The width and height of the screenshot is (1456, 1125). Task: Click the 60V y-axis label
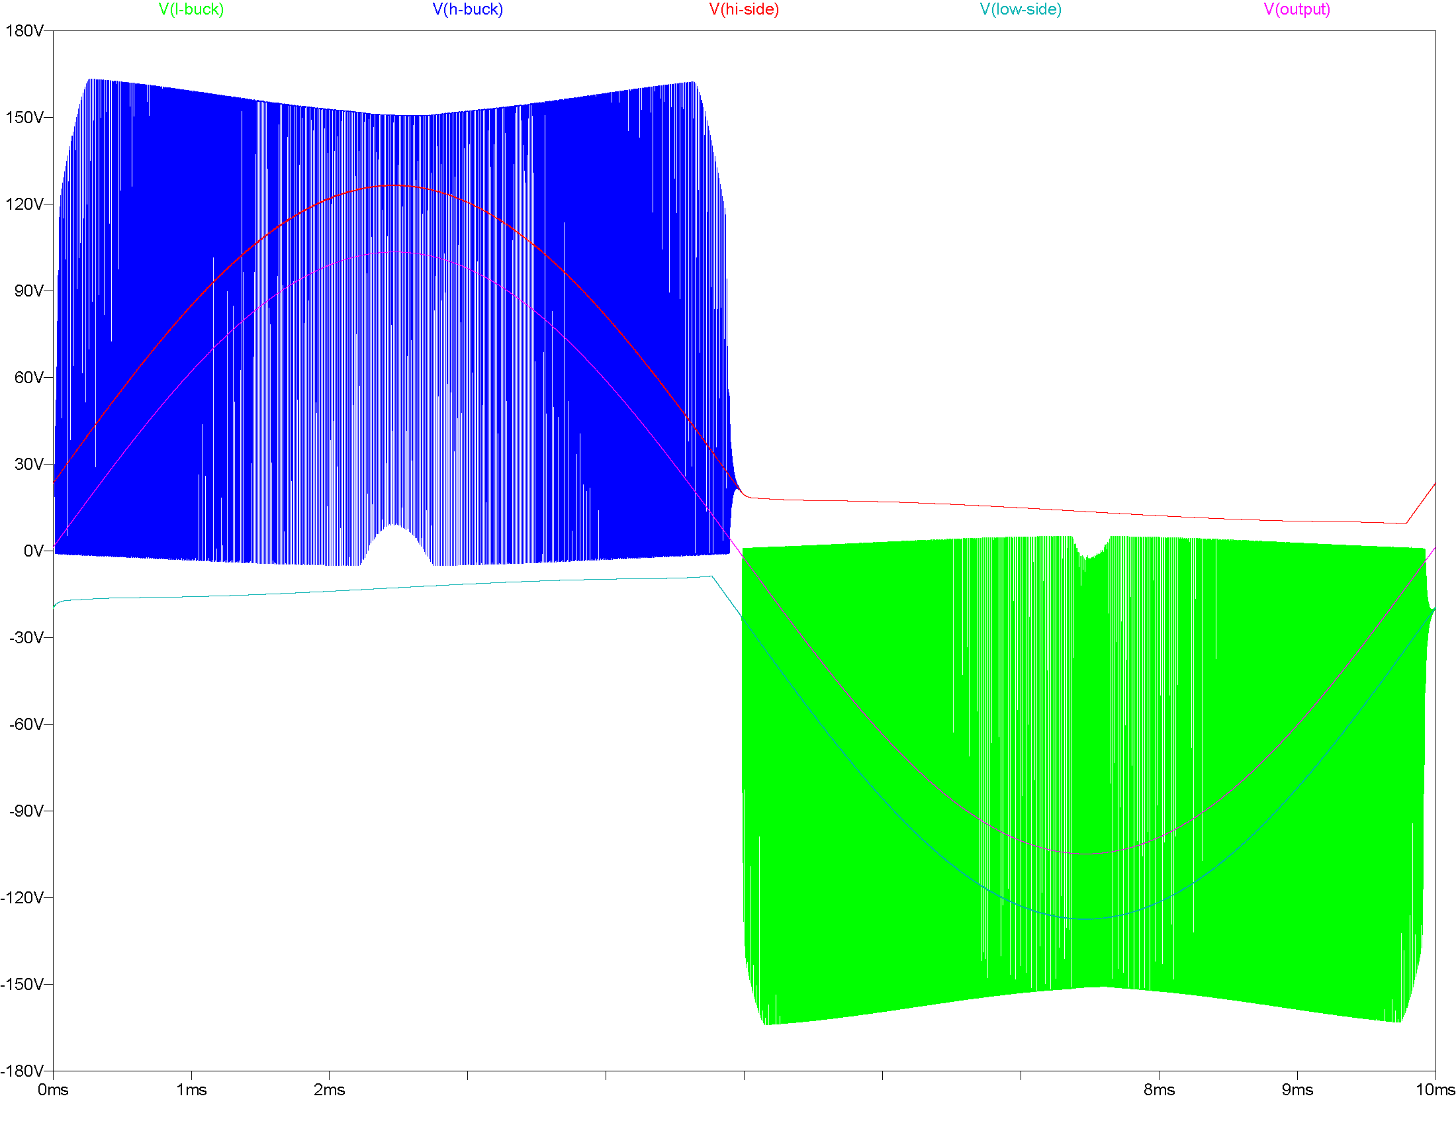29,377
